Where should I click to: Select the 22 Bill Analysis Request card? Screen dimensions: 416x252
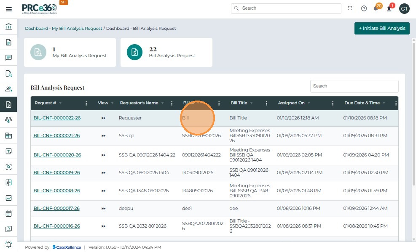[x=166, y=52]
